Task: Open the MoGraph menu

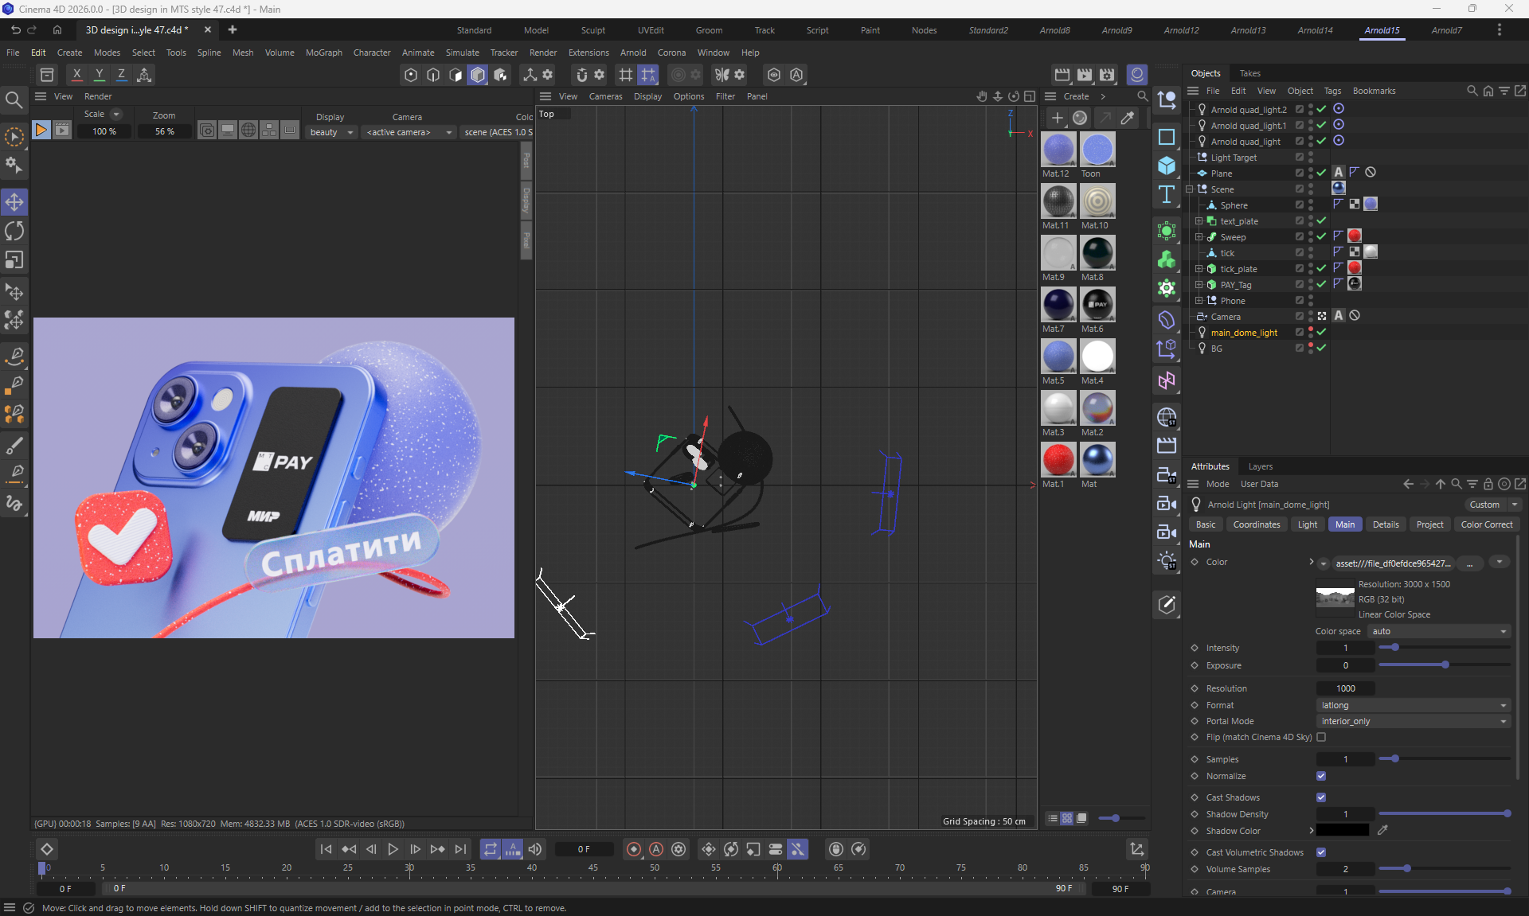Action: point(323,53)
